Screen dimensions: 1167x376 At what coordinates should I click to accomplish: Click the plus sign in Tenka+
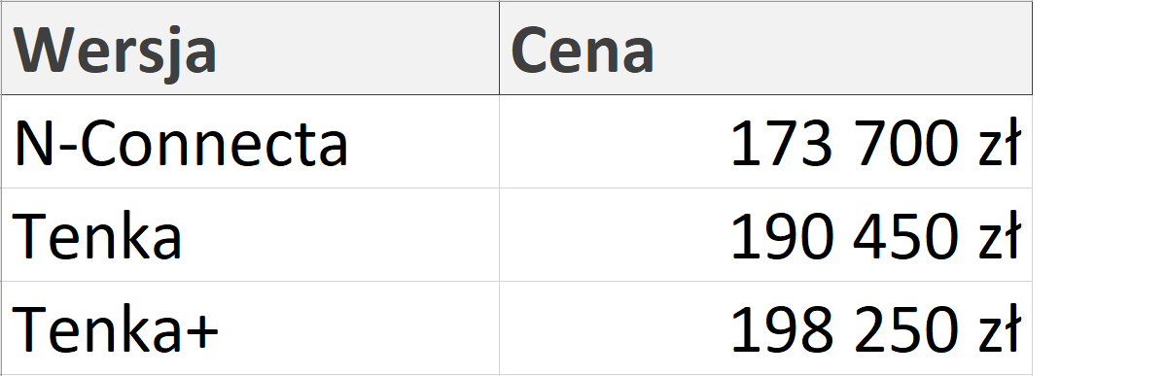(x=200, y=332)
